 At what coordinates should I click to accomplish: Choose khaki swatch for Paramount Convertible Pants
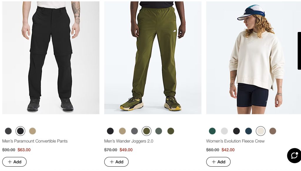pyautogui.click(x=32, y=131)
